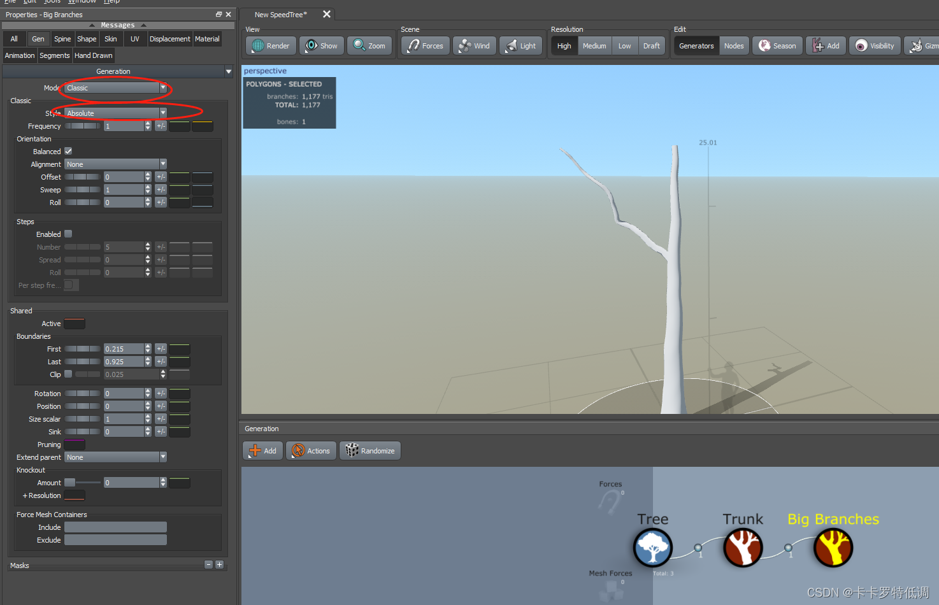939x605 pixels.
Task: Uncheck the Balanced checkbox
Action: pos(68,151)
